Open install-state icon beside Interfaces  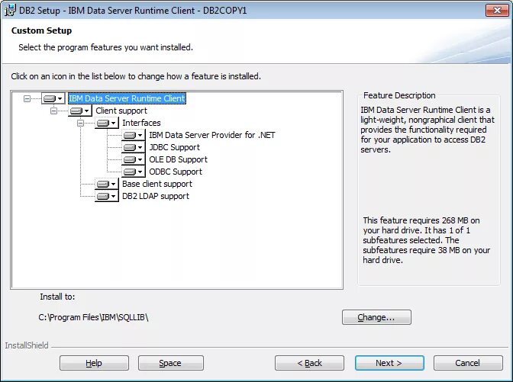click(106, 123)
